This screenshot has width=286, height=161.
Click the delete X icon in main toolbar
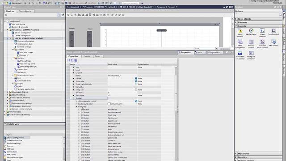click(x=110, y=3)
